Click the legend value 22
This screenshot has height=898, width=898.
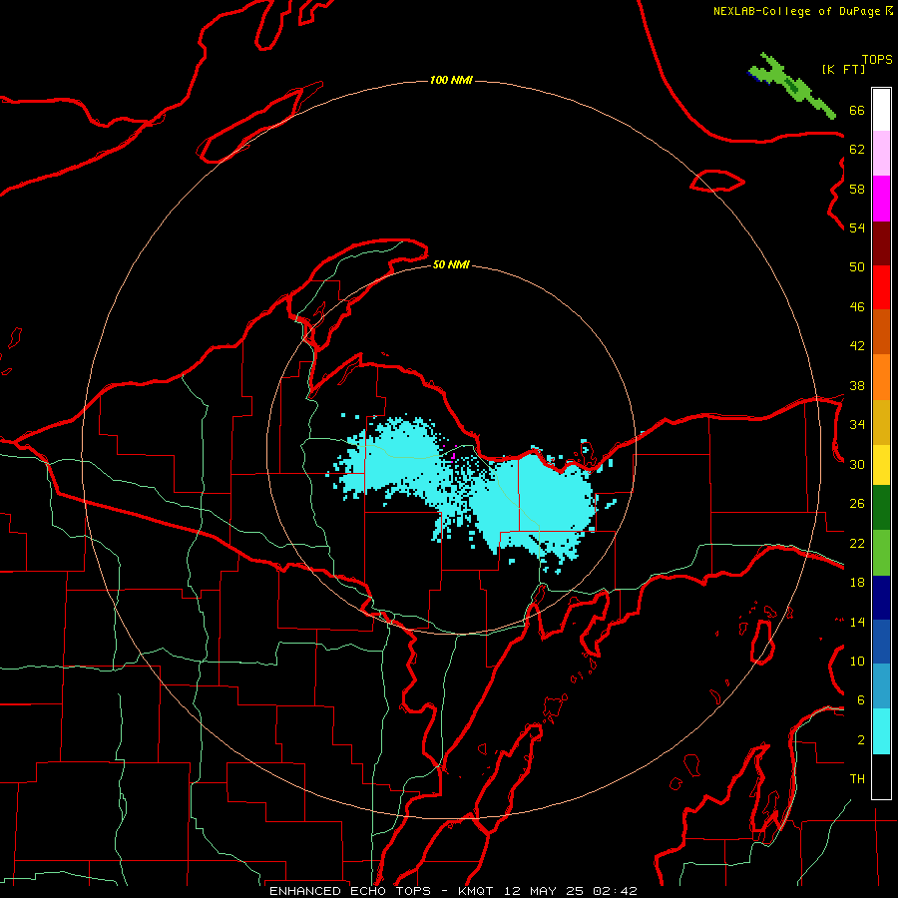pos(857,543)
